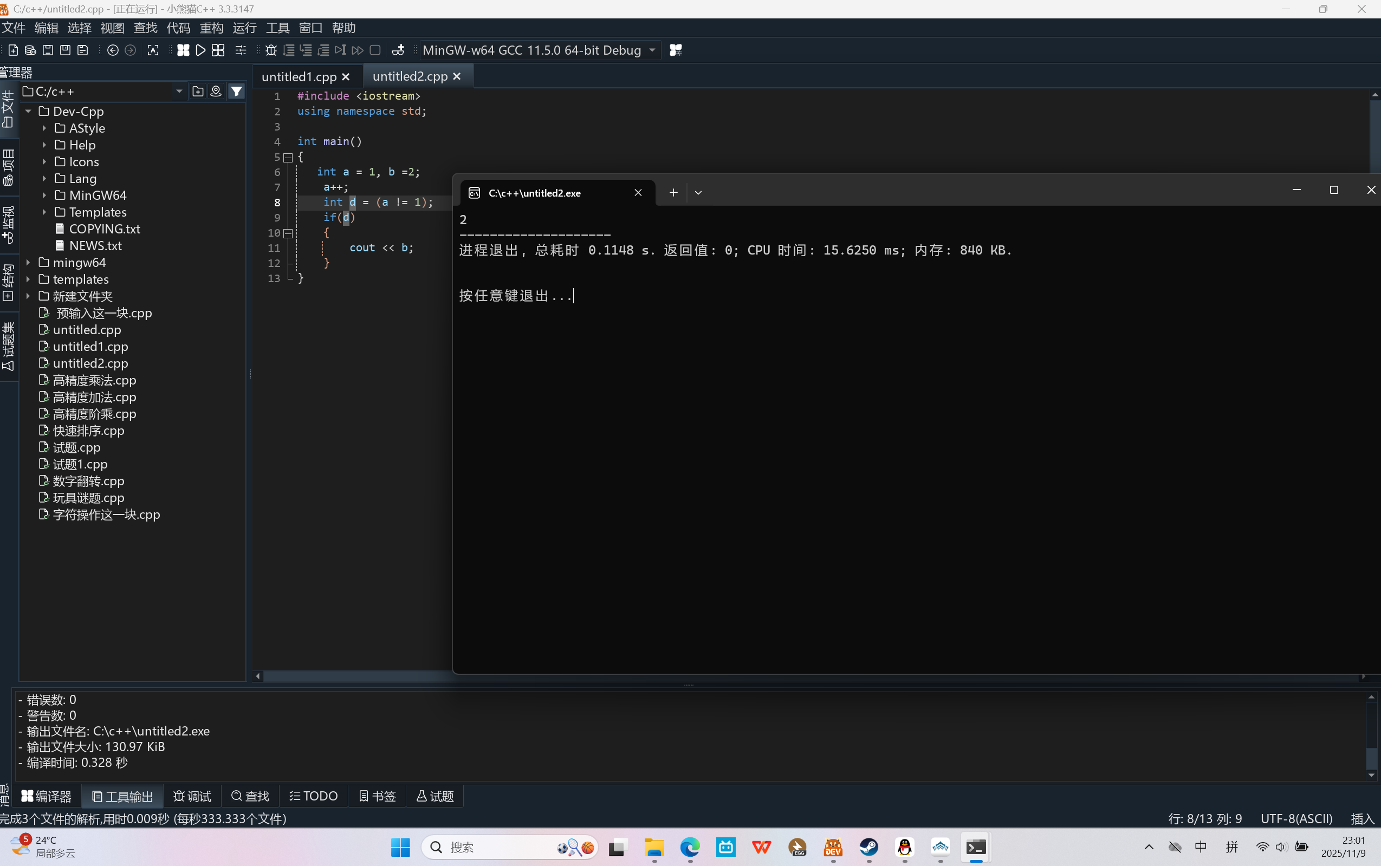Image resolution: width=1381 pixels, height=866 pixels.
Task: Open 快速排序.cpp in the file tree
Action: (x=88, y=431)
